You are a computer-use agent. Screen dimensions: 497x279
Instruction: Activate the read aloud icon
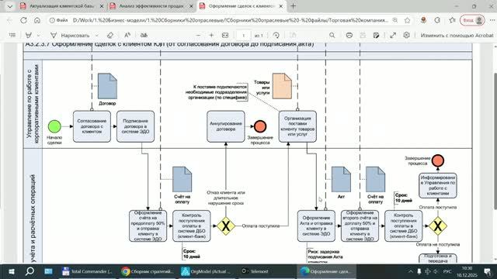tap(127, 35)
